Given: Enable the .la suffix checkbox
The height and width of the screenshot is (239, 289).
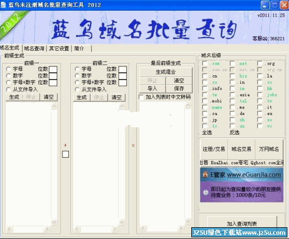Looking at the screenshot, I should [x=260, y=76].
